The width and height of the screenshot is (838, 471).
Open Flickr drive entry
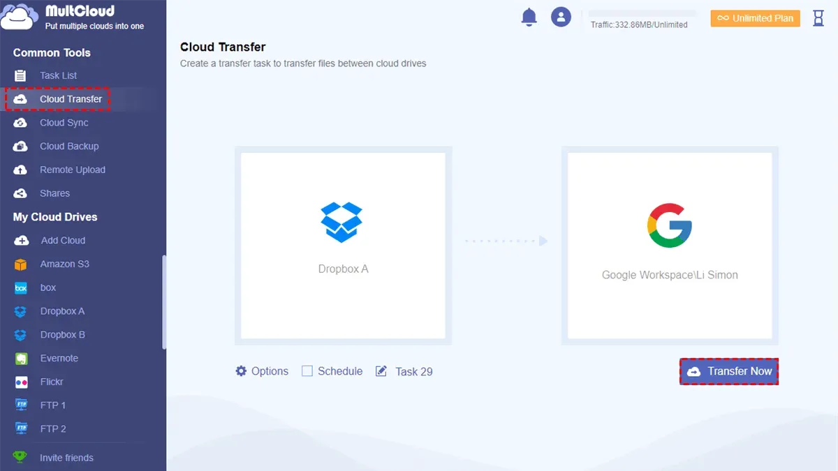click(x=52, y=382)
